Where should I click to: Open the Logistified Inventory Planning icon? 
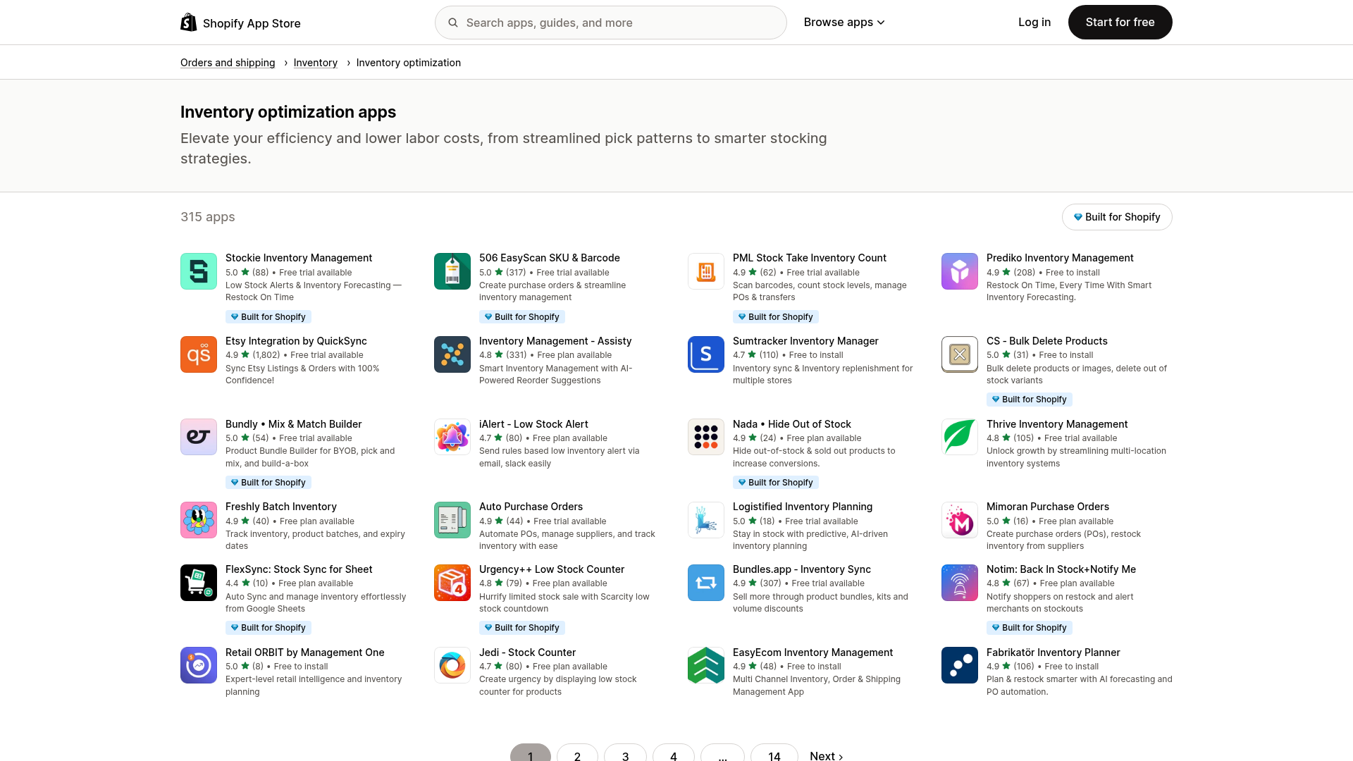(x=706, y=520)
